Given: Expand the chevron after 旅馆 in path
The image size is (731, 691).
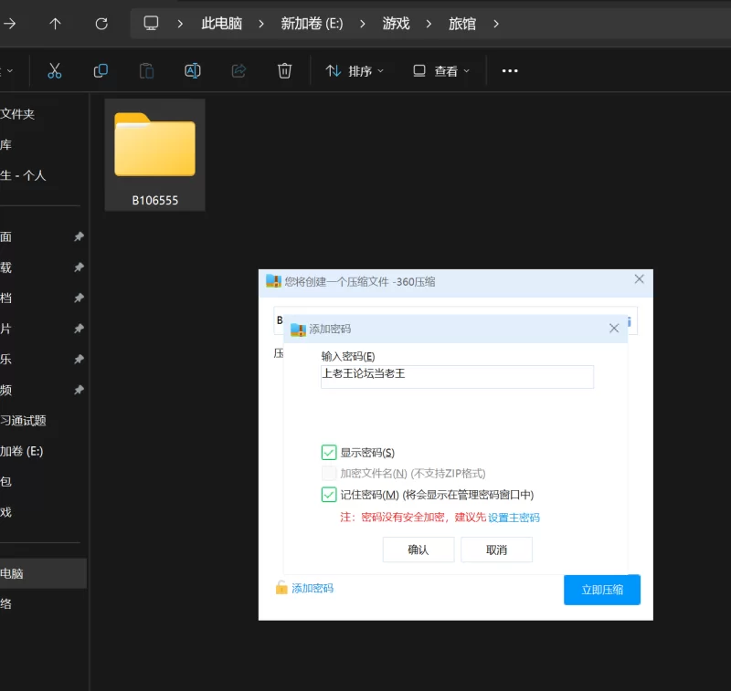Looking at the screenshot, I should pos(495,24).
